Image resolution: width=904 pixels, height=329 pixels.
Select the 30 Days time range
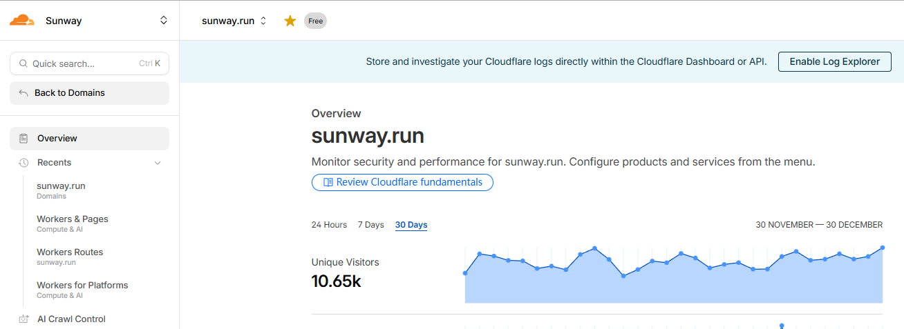pos(411,225)
